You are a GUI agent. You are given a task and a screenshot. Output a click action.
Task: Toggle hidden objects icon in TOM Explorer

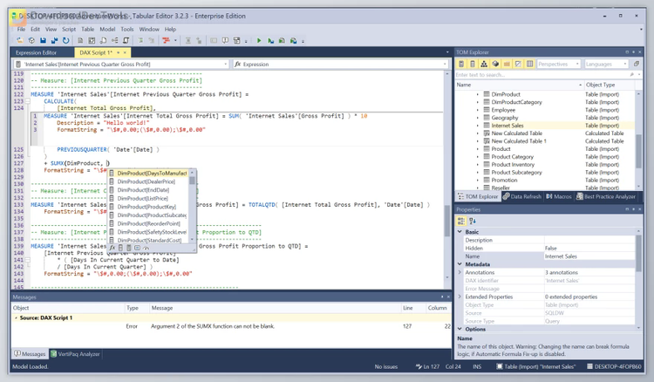point(518,64)
